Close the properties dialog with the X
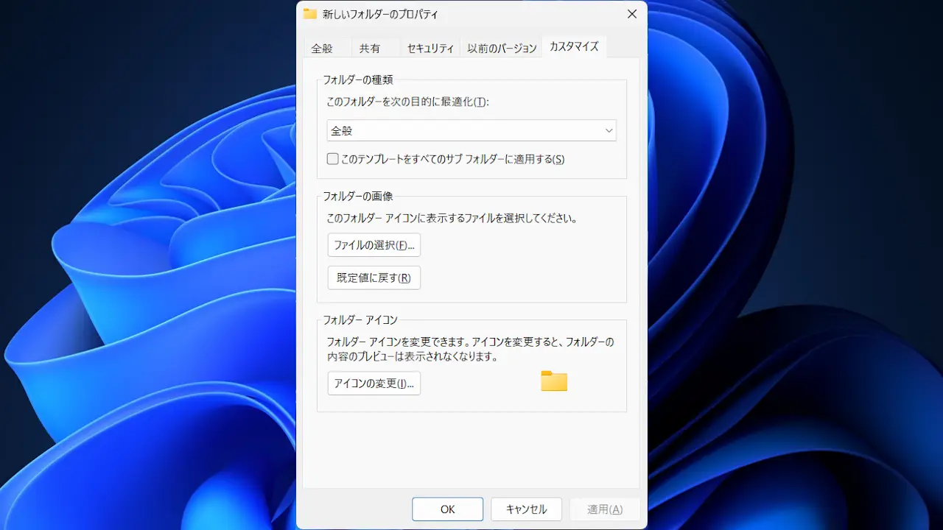Image resolution: width=943 pixels, height=530 pixels. [x=631, y=14]
